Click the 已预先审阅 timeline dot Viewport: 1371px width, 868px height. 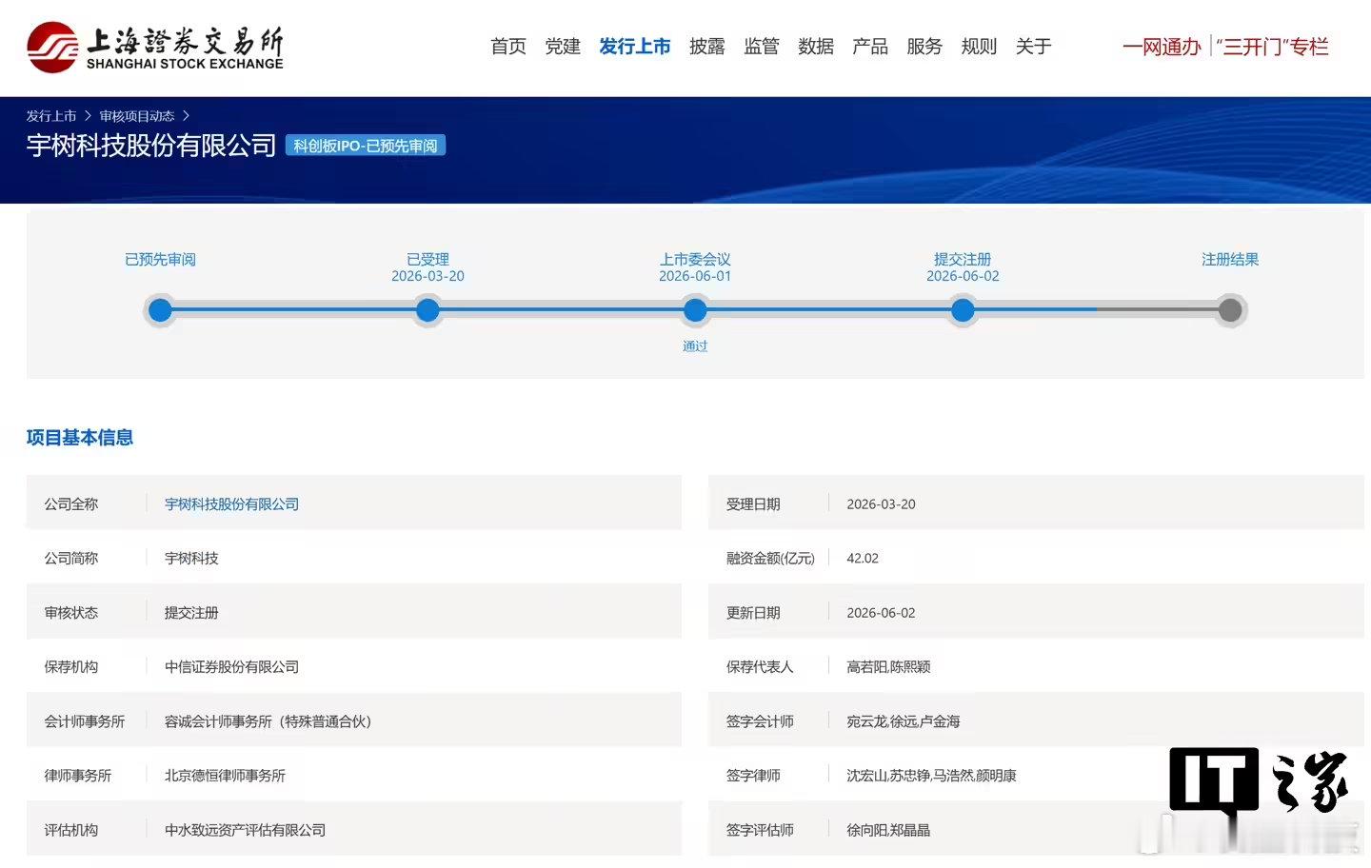pos(160,310)
